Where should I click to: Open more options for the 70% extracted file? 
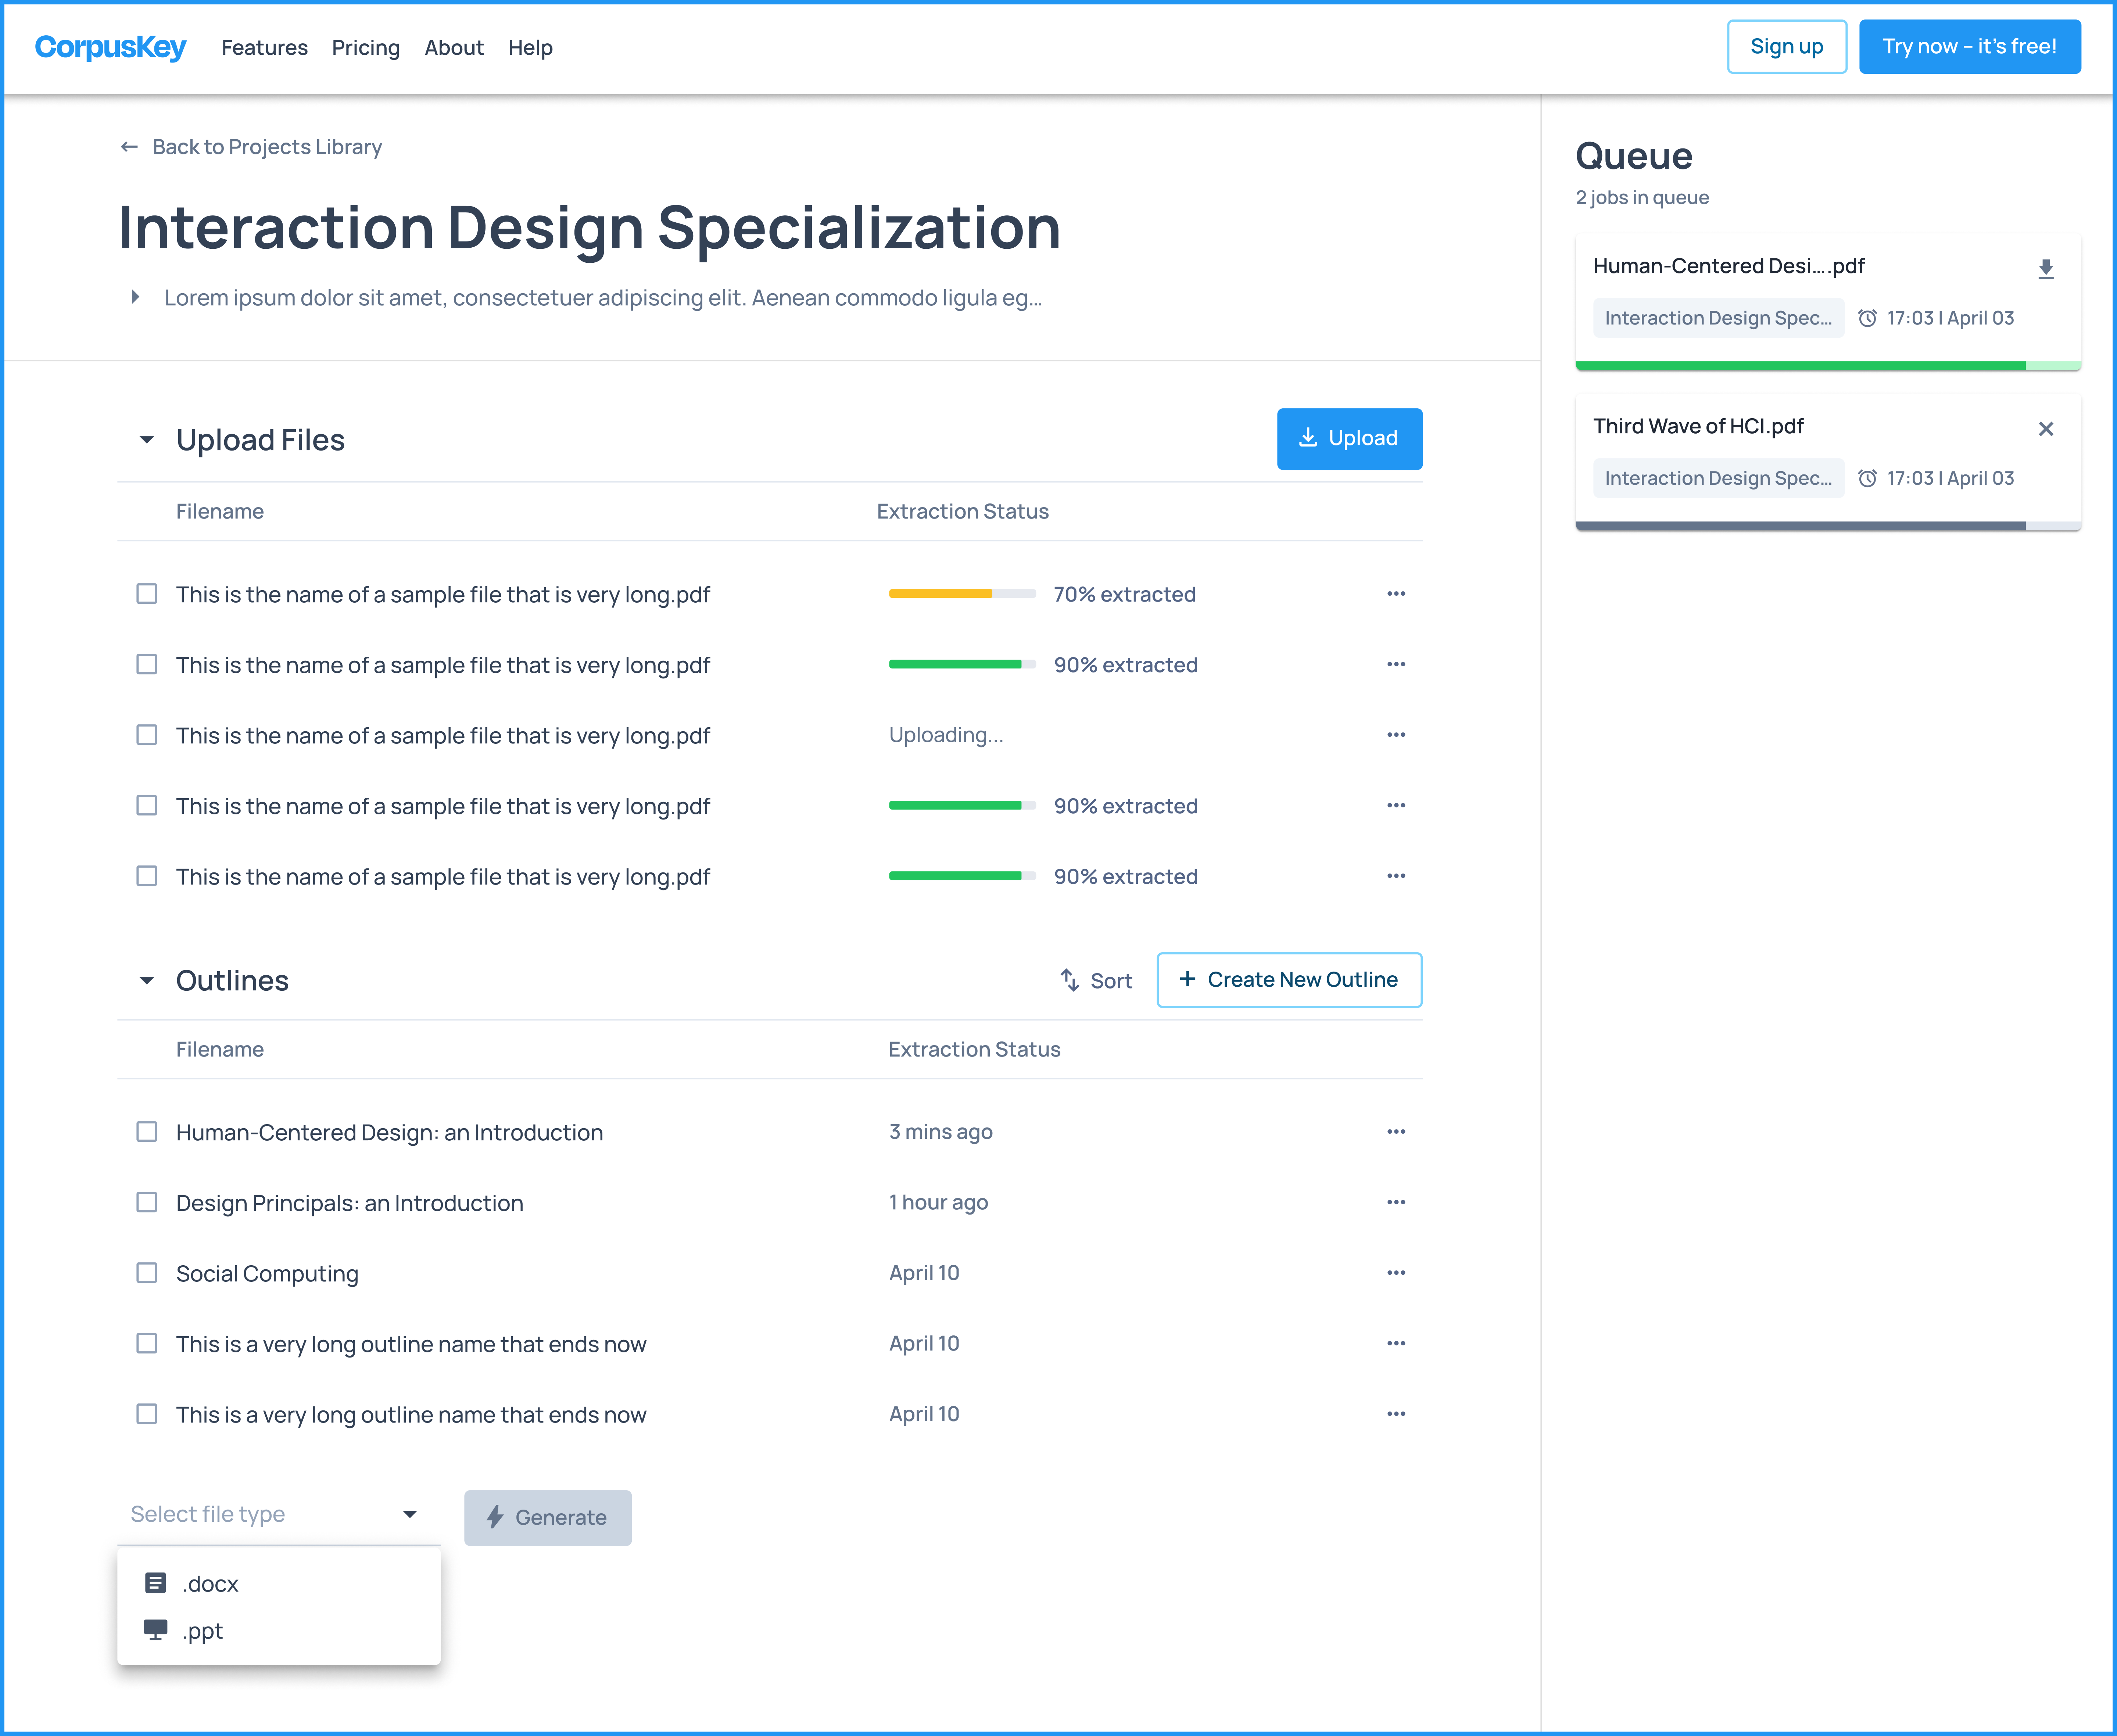click(x=1396, y=594)
